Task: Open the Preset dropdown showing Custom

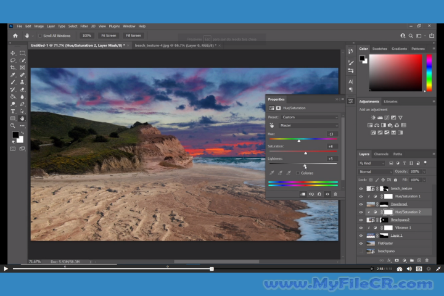Action: click(x=310, y=117)
